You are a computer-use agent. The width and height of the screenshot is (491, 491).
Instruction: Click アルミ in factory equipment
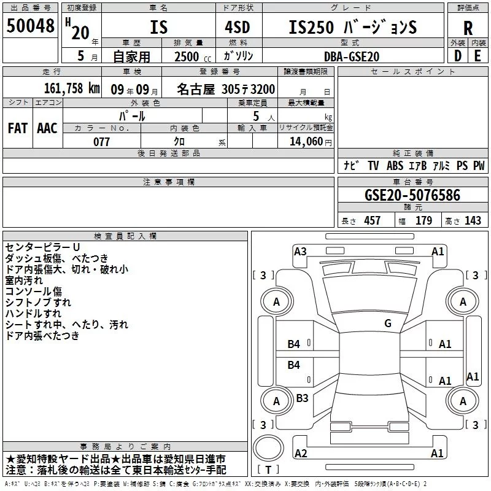click(441, 165)
